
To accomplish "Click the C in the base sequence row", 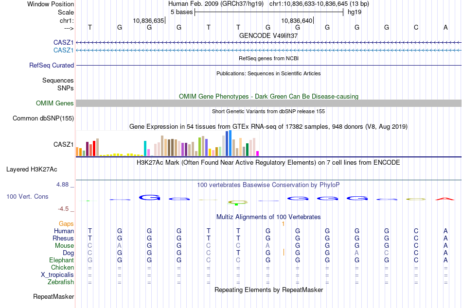I will (x=416, y=27).
